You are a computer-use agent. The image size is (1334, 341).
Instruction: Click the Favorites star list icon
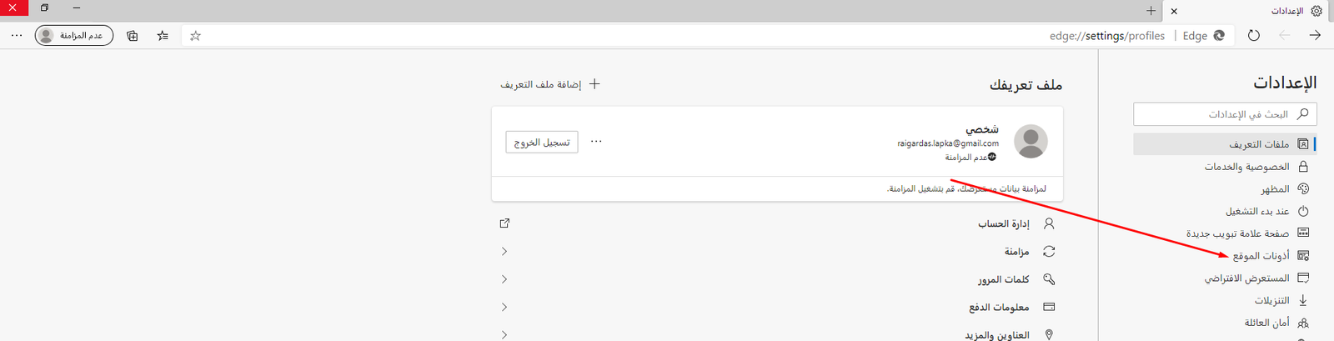[x=163, y=36]
